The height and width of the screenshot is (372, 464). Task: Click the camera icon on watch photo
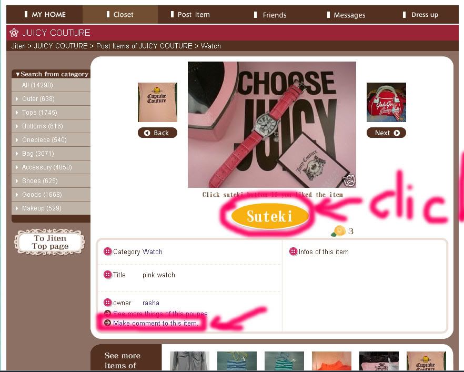349,180
